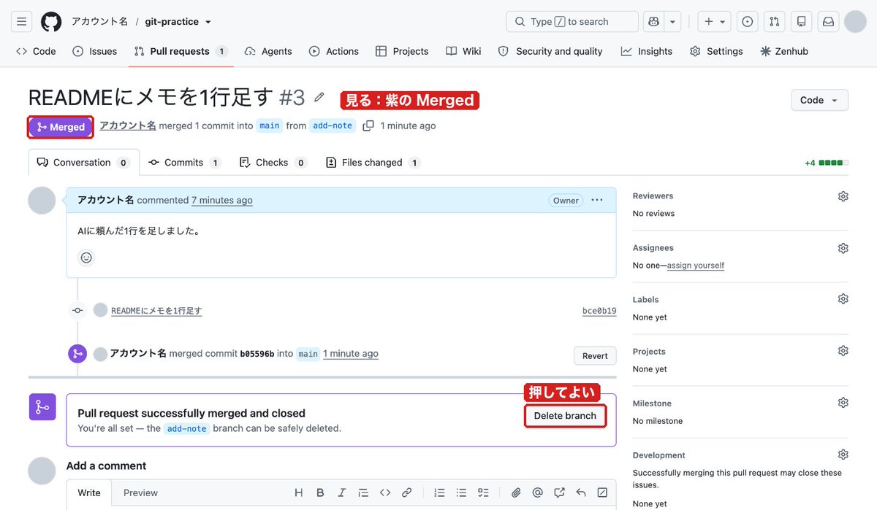This screenshot has width=877, height=510.
Task: Open commit hash bce0b19
Action: (599, 311)
